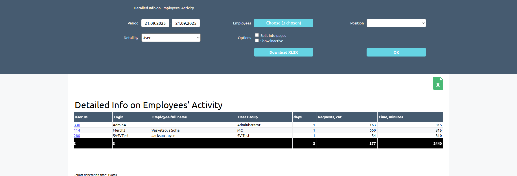Expand the Position dropdown
The image size is (517, 176).
pos(396,23)
